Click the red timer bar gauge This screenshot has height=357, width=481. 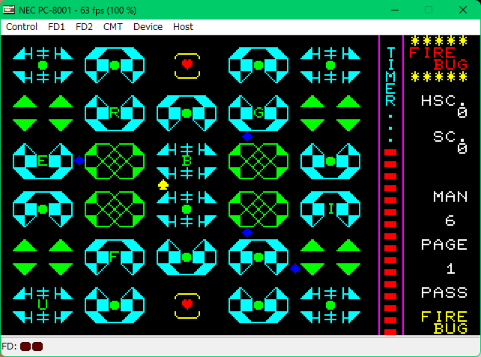(x=390, y=242)
